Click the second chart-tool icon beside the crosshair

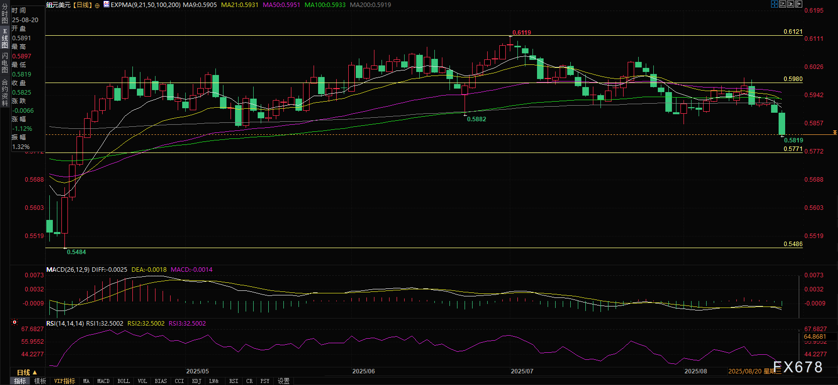pos(783,4)
